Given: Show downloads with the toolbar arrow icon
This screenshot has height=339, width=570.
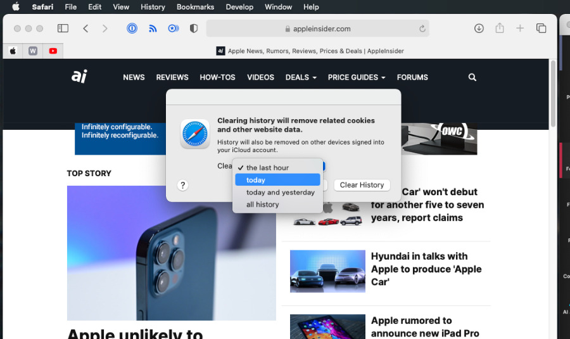Looking at the screenshot, I should point(479,29).
